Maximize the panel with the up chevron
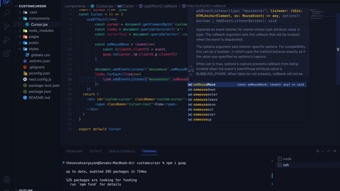This screenshot has height=191, width=340. (328, 151)
